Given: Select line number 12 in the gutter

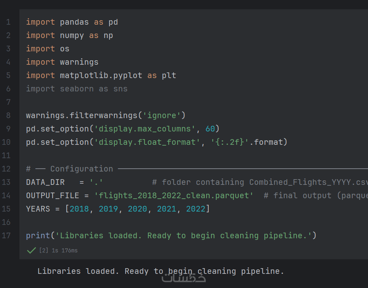Looking at the screenshot, I should [x=6, y=169].
